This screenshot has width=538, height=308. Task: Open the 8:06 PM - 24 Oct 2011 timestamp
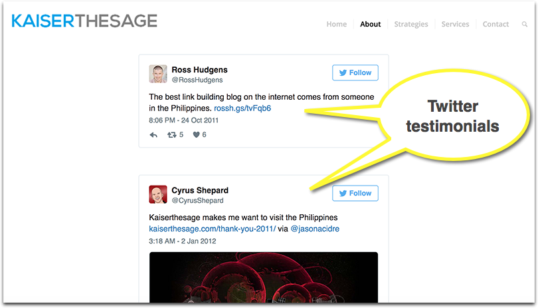183,120
